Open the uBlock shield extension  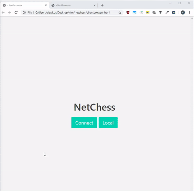coord(128,12)
